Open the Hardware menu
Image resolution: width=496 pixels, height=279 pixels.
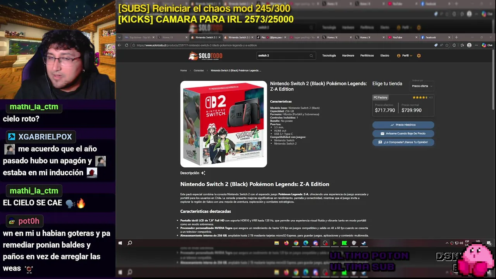348,55
